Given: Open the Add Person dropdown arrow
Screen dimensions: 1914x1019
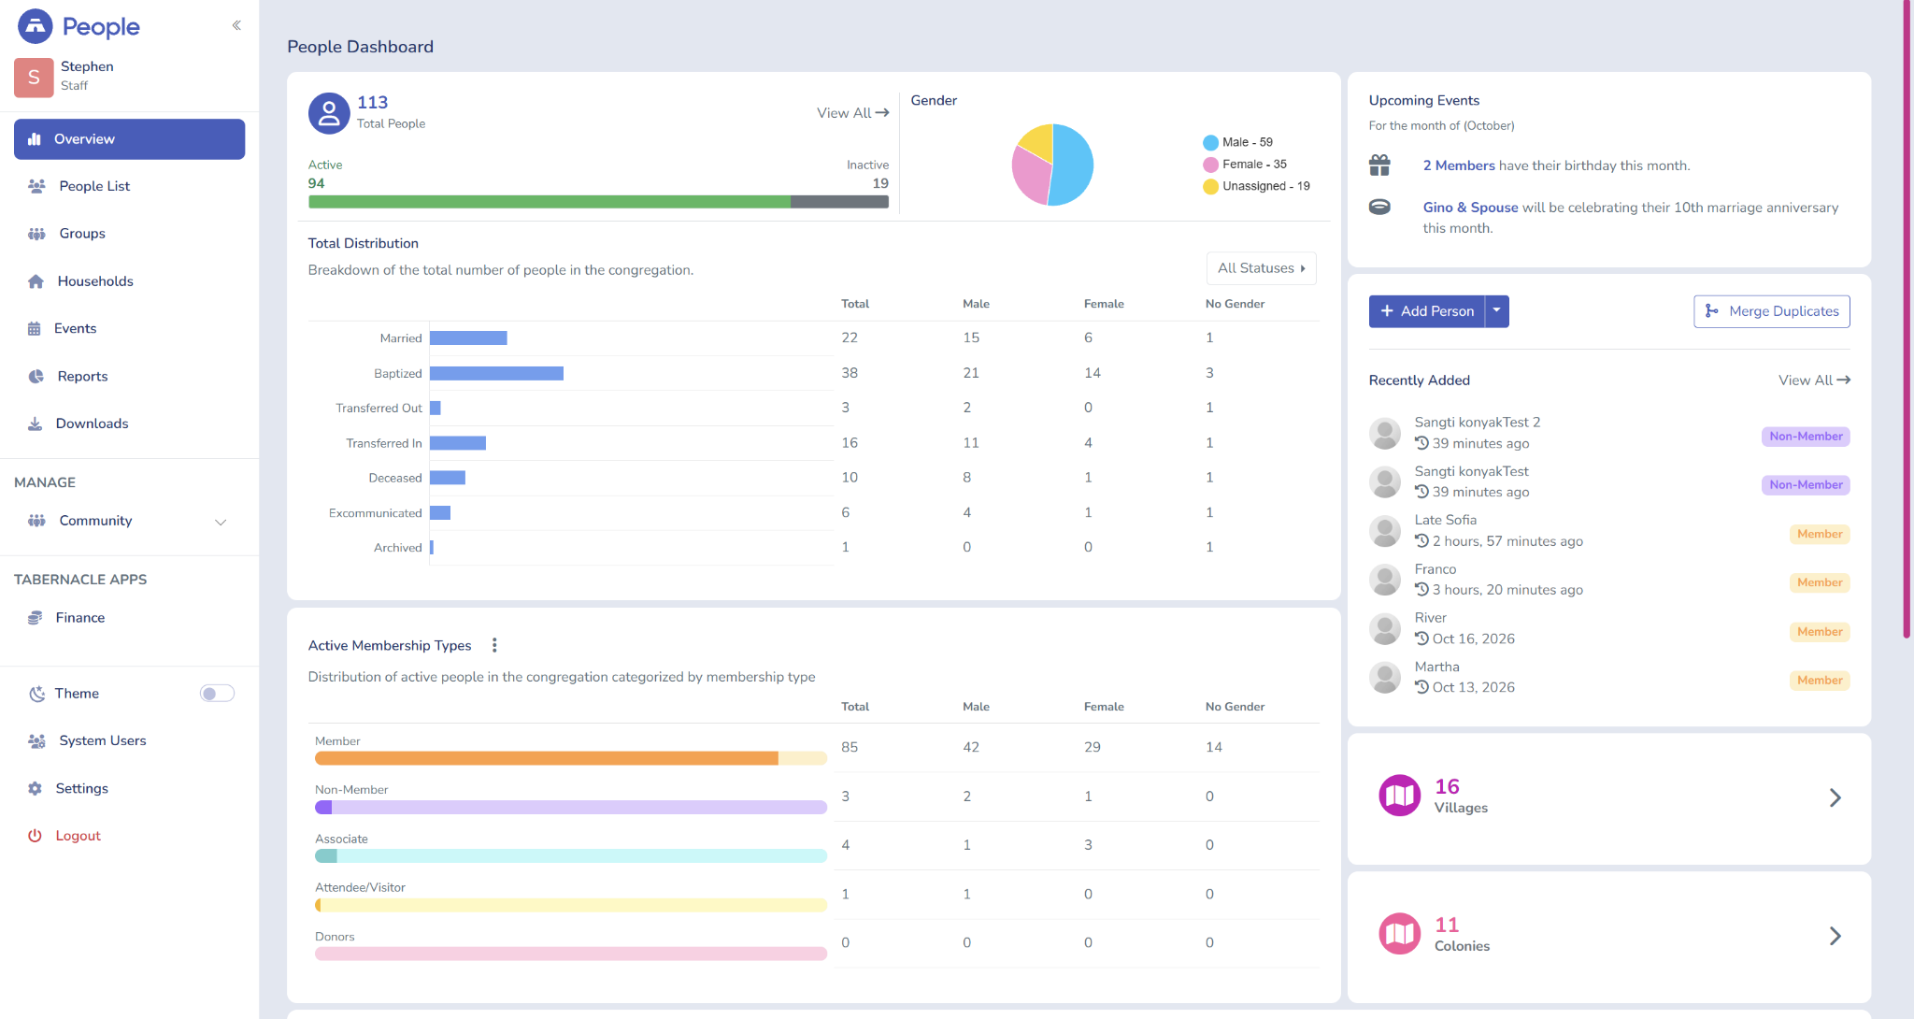Looking at the screenshot, I should [1496, 311].
